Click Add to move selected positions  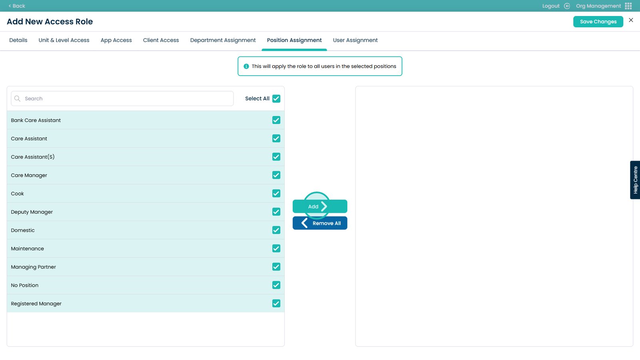(320, 206)
